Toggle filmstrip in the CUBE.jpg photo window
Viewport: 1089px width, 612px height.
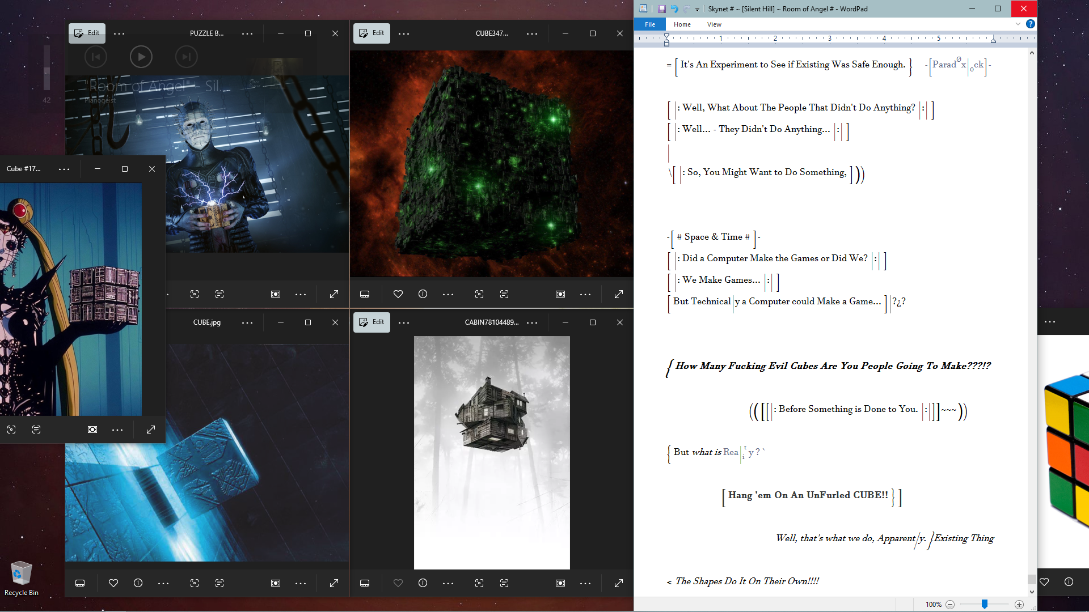click(x=80, y=583)
